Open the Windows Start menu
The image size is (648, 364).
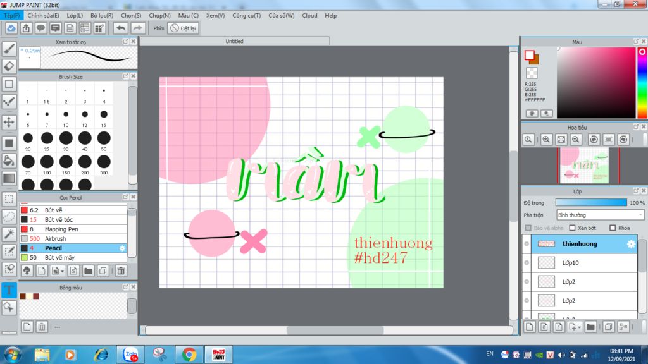[x=13, y=355]
